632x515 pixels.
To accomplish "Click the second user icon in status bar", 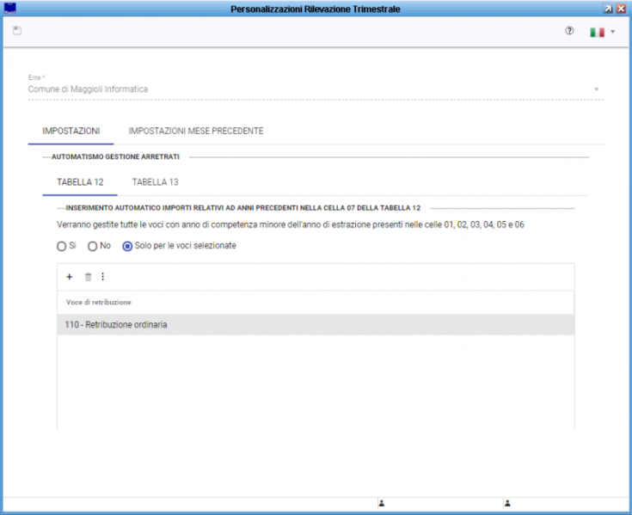I will [507, 503].
